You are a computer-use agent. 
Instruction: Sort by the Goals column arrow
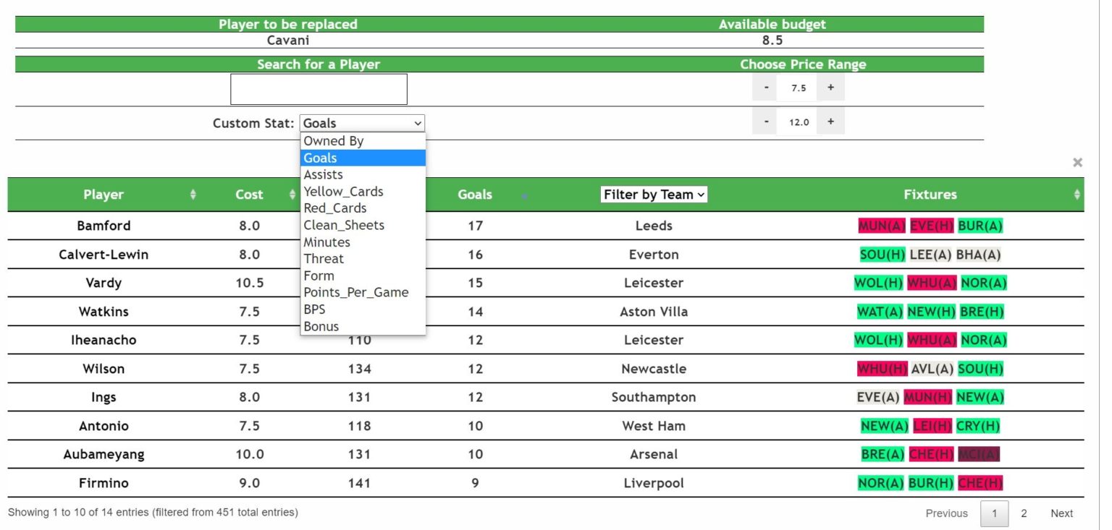[523, 195]
